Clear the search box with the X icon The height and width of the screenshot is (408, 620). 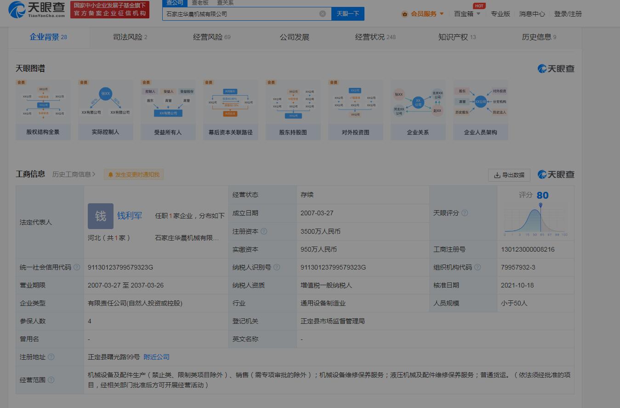click(323, 14)
